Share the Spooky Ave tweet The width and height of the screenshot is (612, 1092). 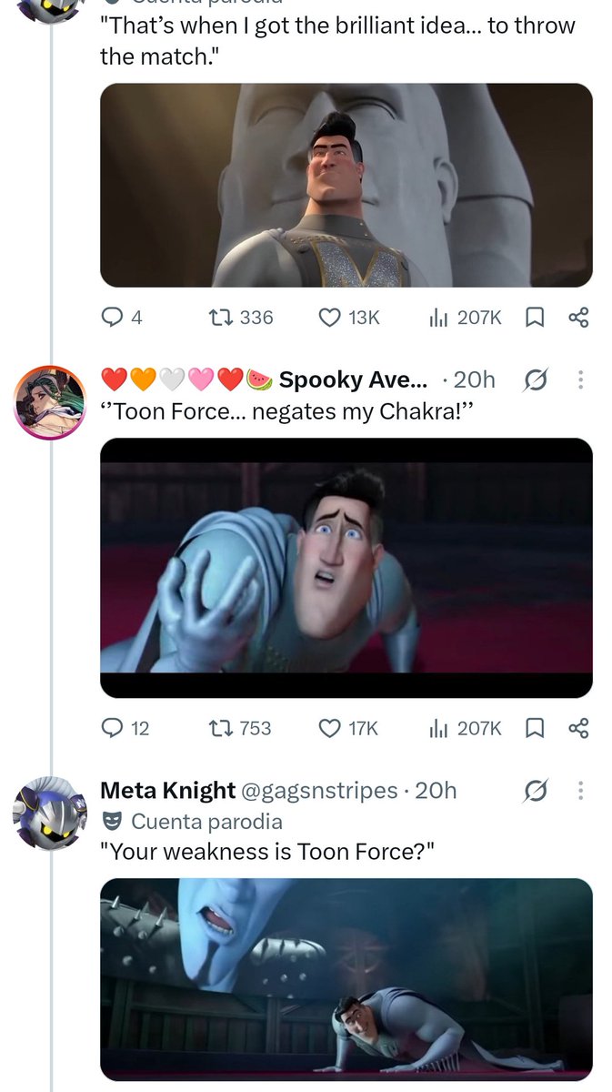click(x=578, y=728)
